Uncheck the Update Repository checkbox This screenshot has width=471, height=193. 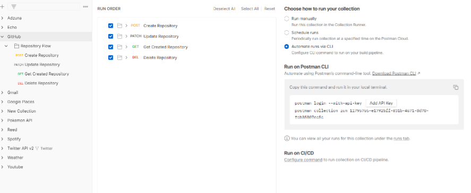(x=110, y=36)
